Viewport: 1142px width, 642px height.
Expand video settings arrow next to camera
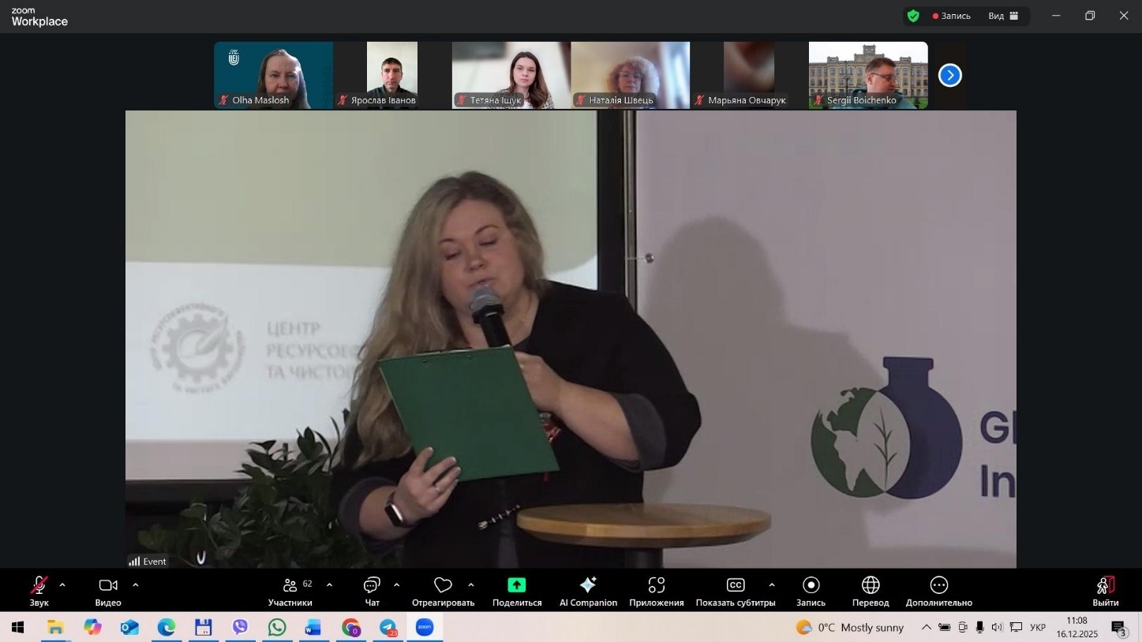[136, 585]
